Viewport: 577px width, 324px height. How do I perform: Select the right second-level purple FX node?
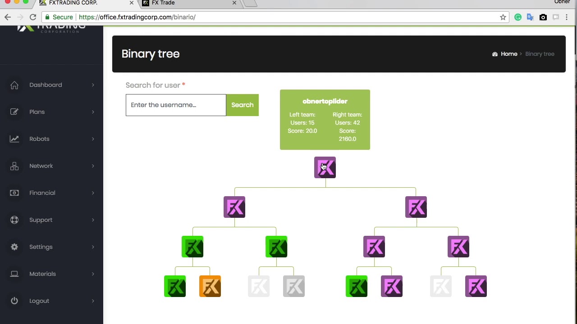(416, 207)
